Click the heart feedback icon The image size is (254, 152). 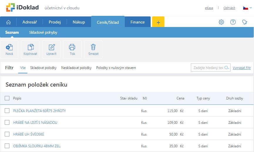(245, 22)
